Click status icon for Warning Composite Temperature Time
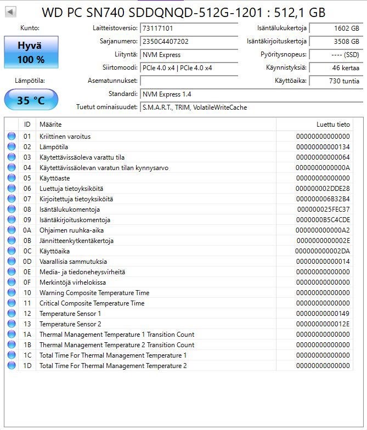Screen dimensions: 367x430 coord(12,292)
